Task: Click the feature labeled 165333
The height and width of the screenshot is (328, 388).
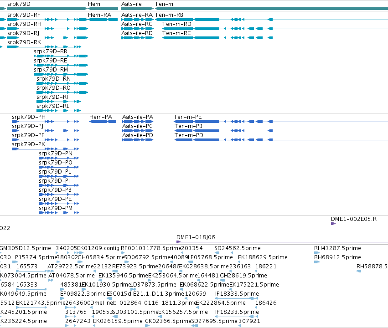Action: click(x=27, y=285)
